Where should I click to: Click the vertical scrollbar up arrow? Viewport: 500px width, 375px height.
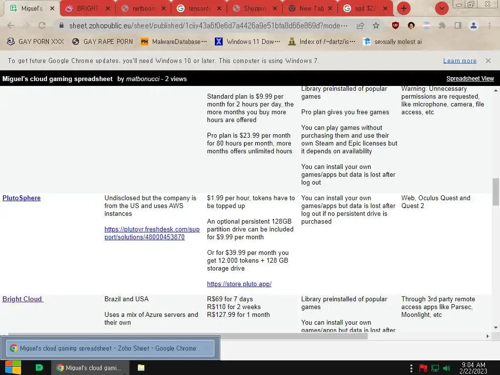click(x=496, y=90)
